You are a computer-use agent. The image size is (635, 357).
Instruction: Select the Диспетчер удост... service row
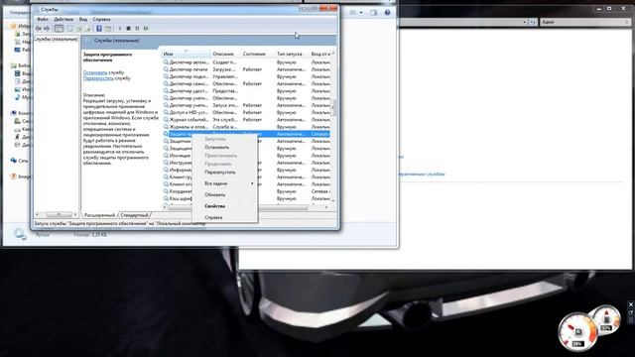(247, 91)
